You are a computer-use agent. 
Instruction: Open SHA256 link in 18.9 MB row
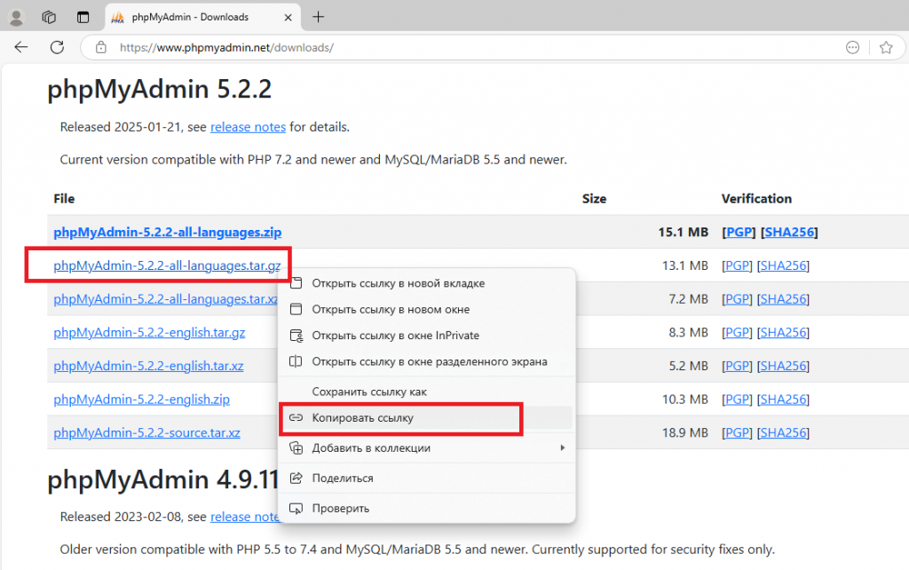783,432
